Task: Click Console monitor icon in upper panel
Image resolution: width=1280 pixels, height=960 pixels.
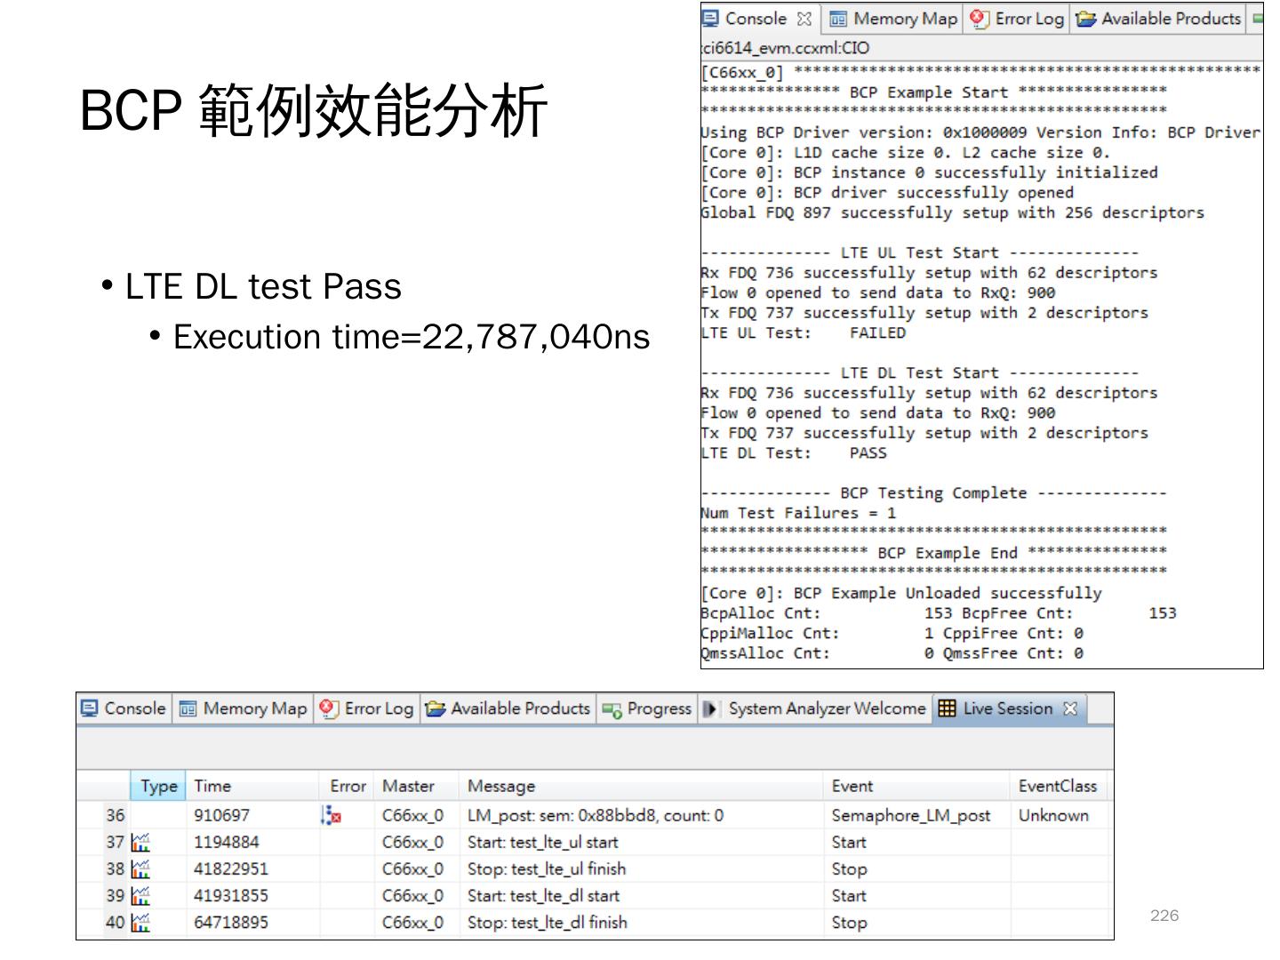Action: point(711,19)
